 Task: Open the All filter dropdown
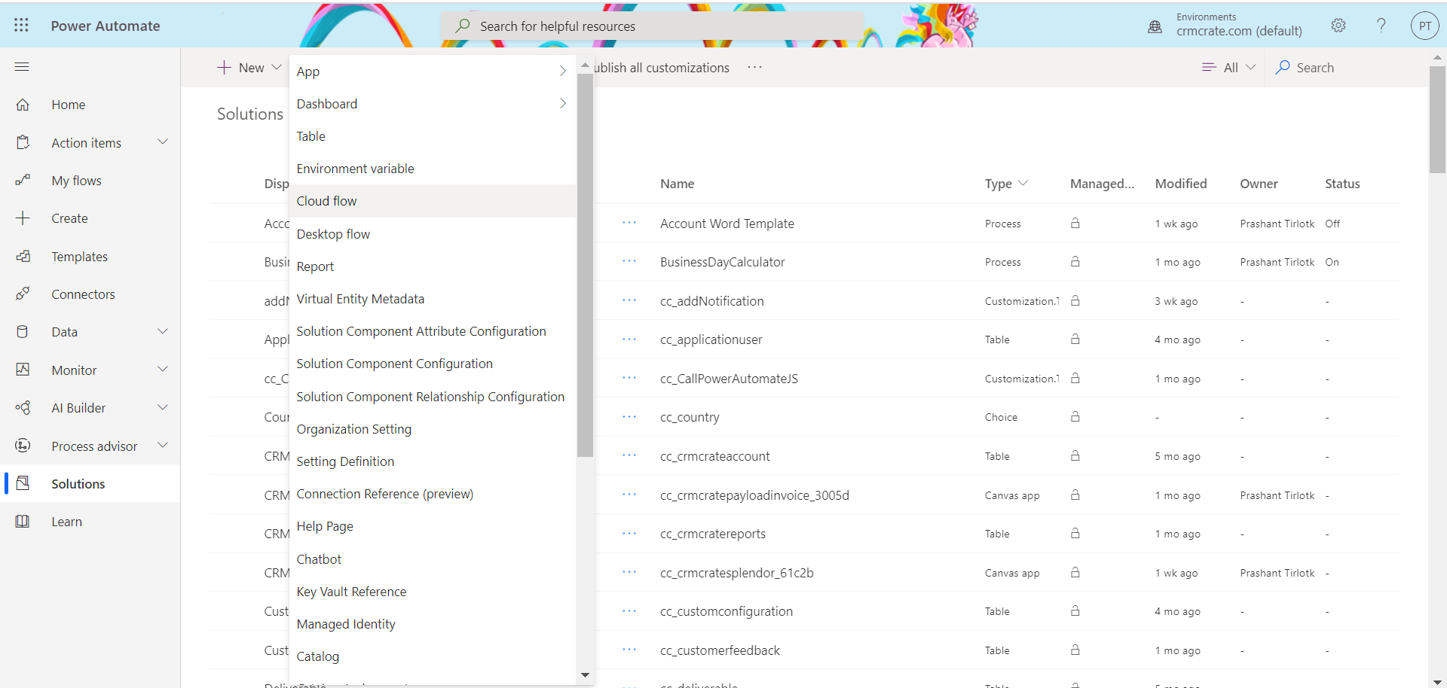click(x=1228, y=68)
